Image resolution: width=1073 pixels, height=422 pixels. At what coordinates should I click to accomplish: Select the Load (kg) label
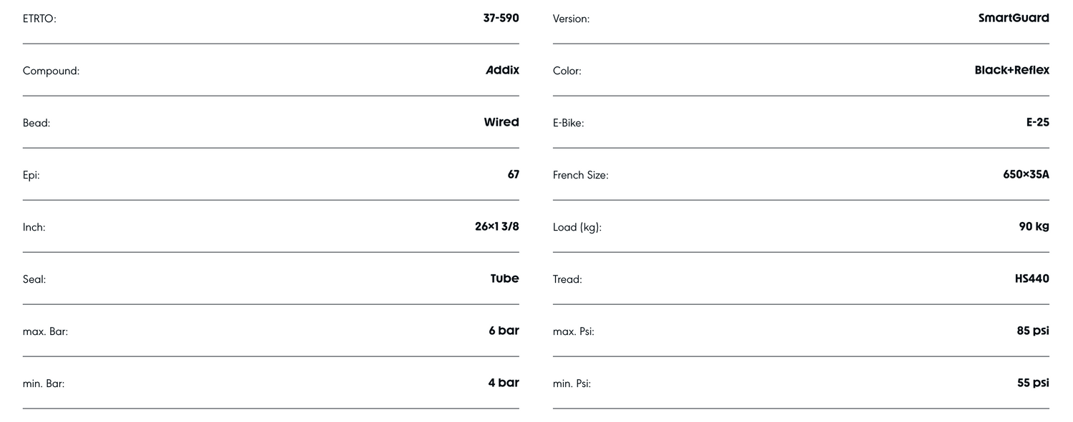[577, 228]
